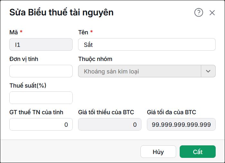Focus the Tên field containing Sắt
Screen dimensions: 225x163
tap(147, 45)
